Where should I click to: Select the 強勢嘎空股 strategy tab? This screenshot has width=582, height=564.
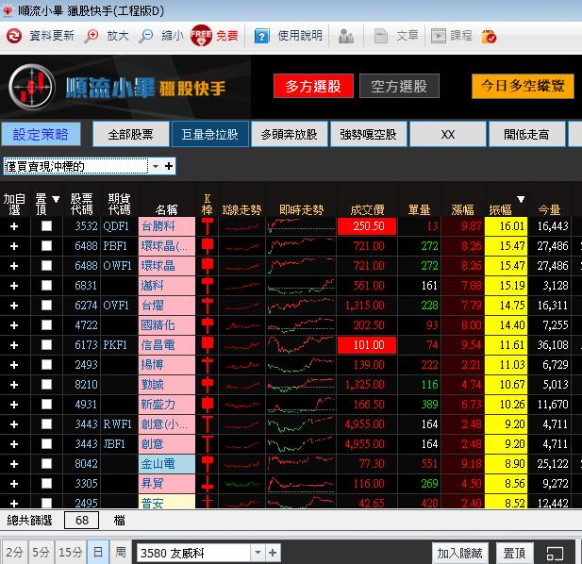click(369, 134)
